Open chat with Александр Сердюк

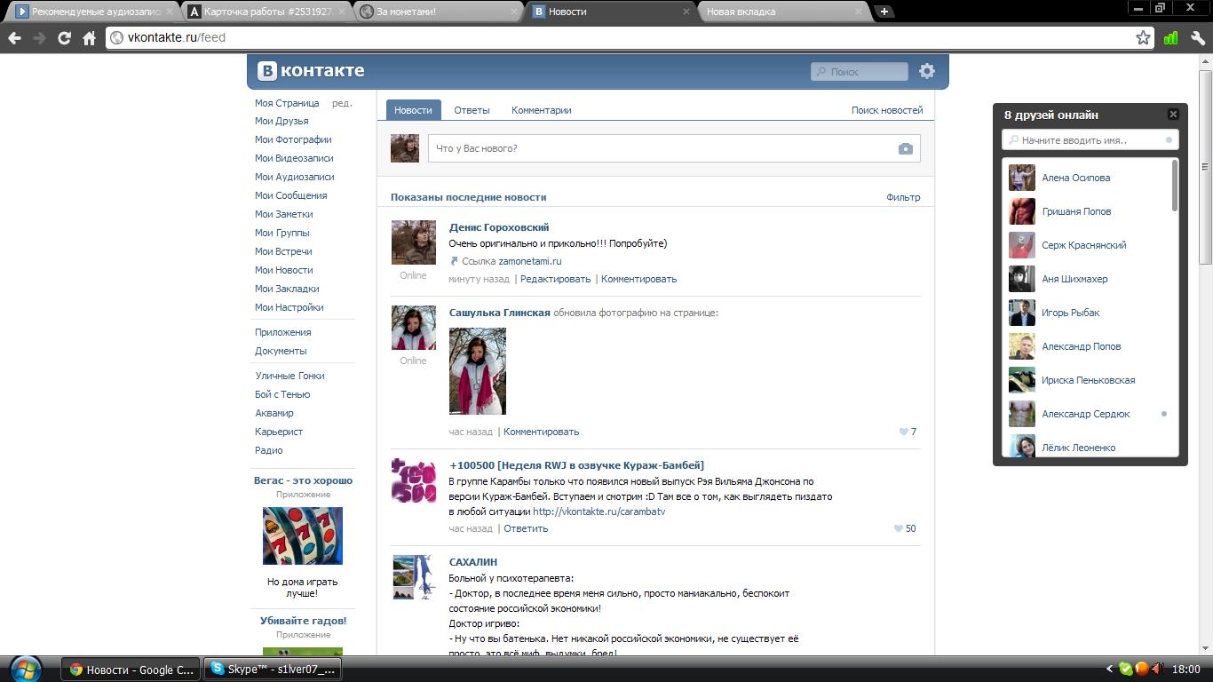tap(1085, 414)
